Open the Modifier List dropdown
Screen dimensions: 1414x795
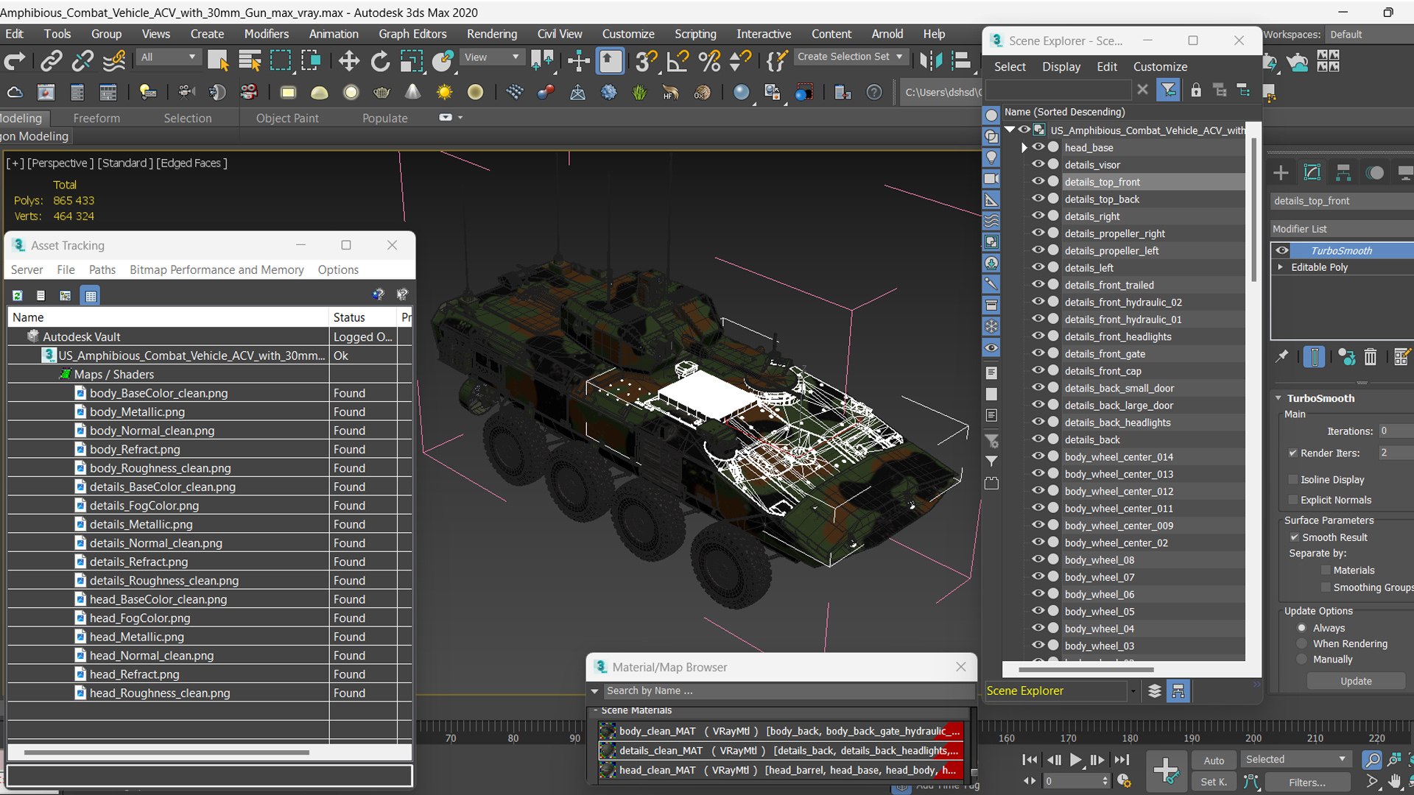(x=1342, y=229)
